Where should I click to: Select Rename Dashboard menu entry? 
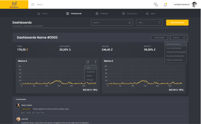click(x=176, y=56)
